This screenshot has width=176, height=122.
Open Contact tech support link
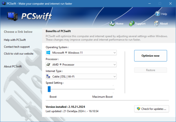pyautogui.click(x=17, y=47)
